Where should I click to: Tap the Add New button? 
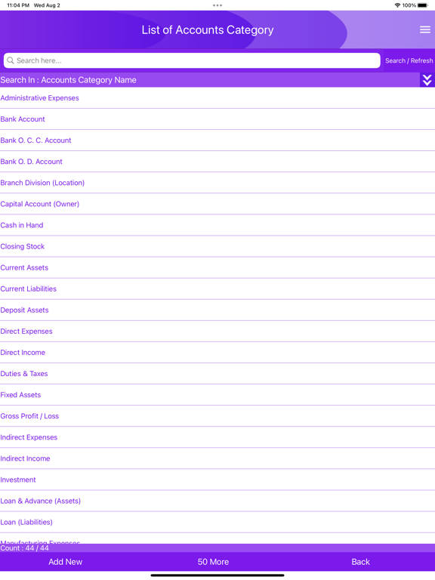[65, 562]
